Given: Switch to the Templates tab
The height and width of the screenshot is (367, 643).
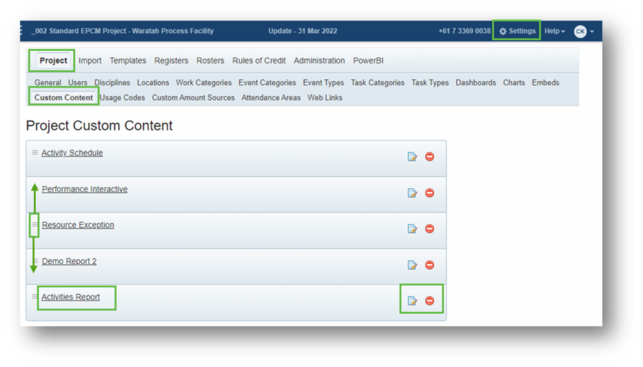Looking at the screenshot, I should coord(127,60).
